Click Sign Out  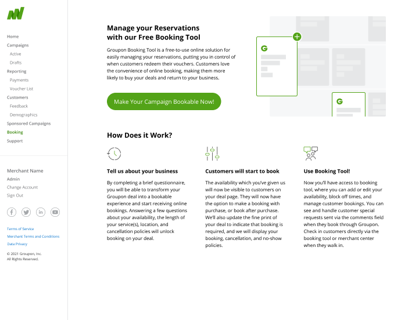click(x=15, y=195)
